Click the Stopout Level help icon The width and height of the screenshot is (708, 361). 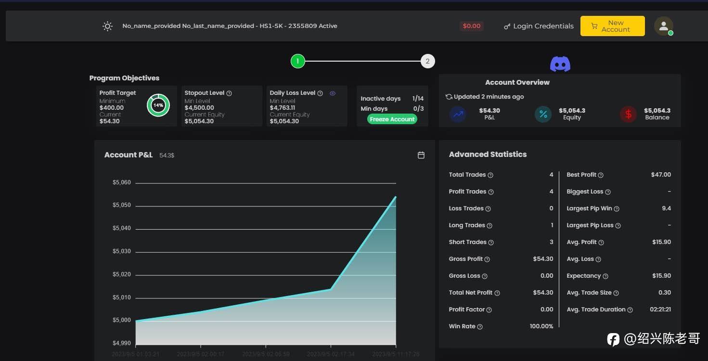pos(229,93)
